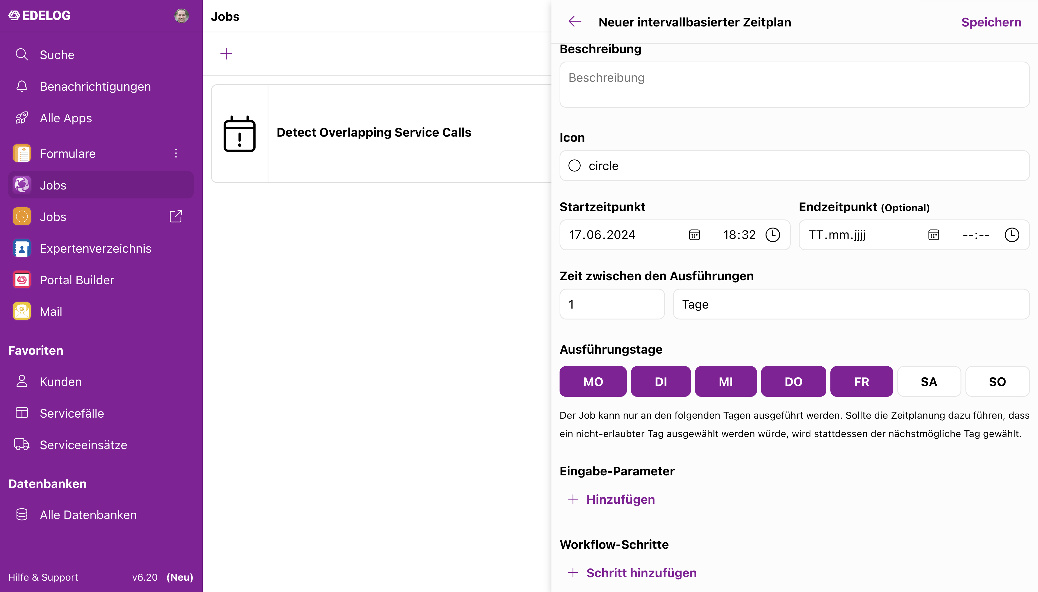Open the Tage interval unit dropdown
This screenshot has height=592, width=1038.
coord(851,304)
